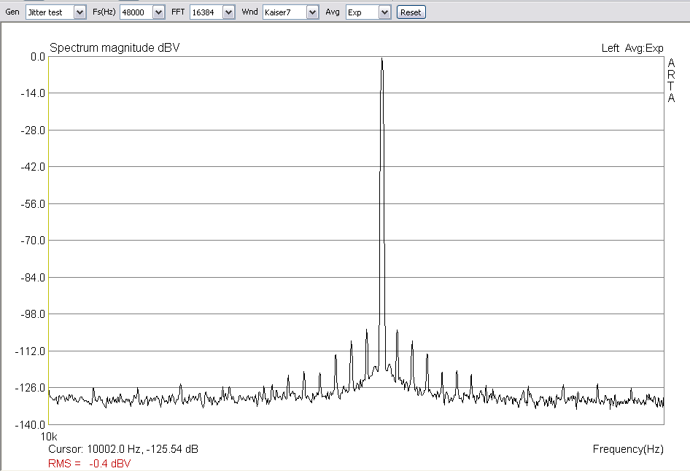
Task: Click the 10k frequency axis label
Action: (49, 437)
